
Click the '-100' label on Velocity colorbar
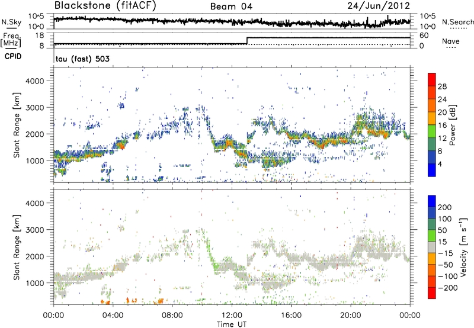448,276
